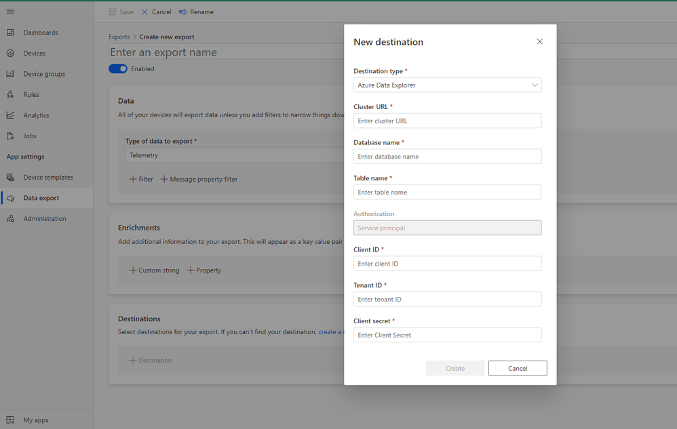This screenshot has width=677, height=429.
Task: Open the Authorization dropdown
Action: click(x=447, y=228)
